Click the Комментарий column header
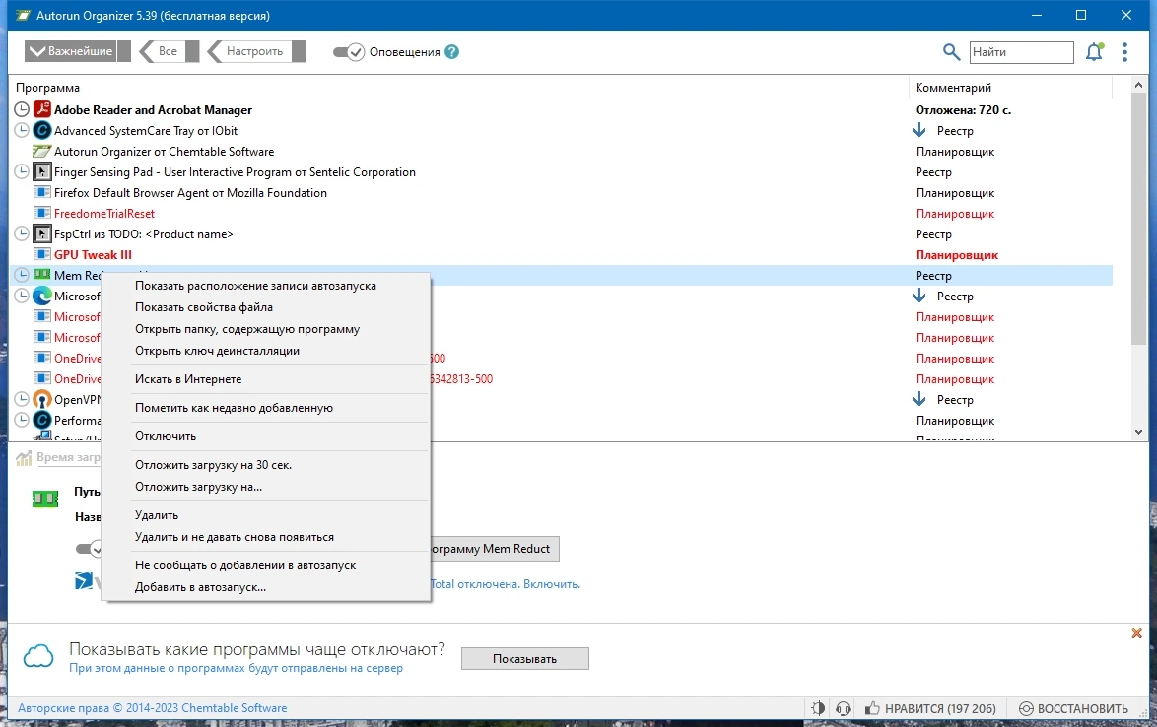 click(x=953, y=87)
